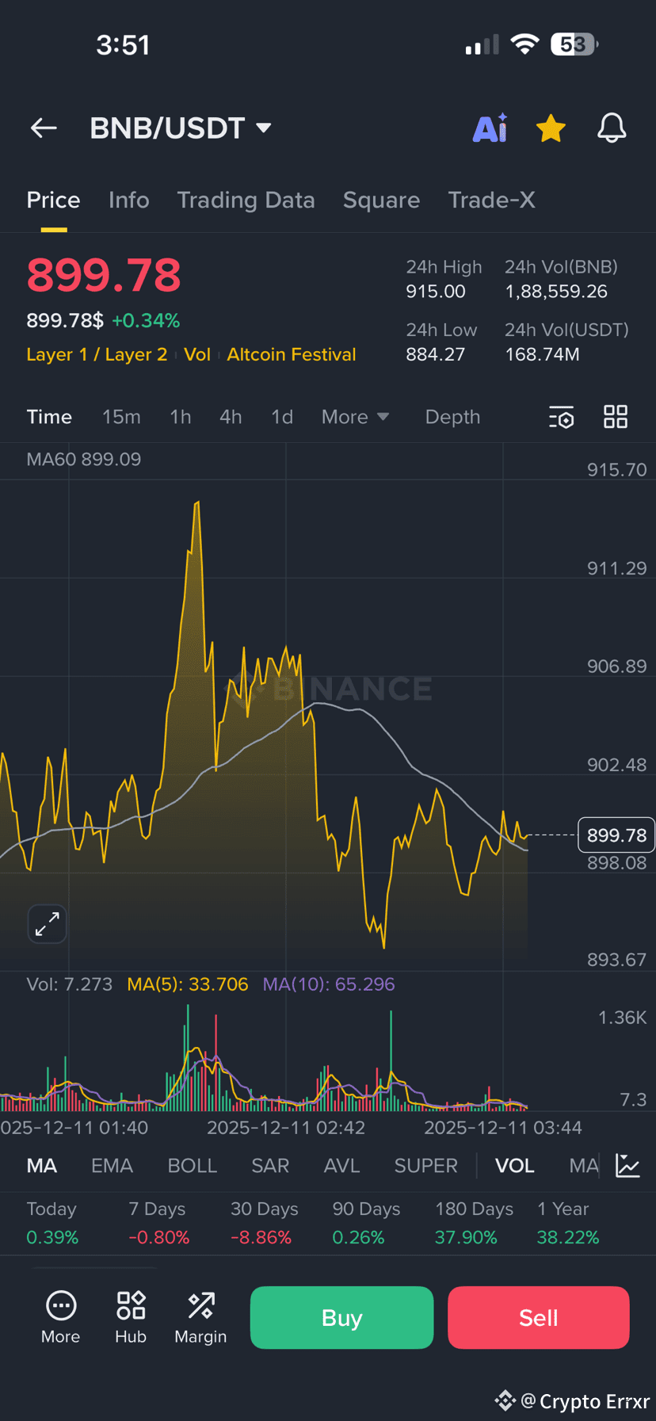Enable the SUPER indicator

pos(426,1166)
